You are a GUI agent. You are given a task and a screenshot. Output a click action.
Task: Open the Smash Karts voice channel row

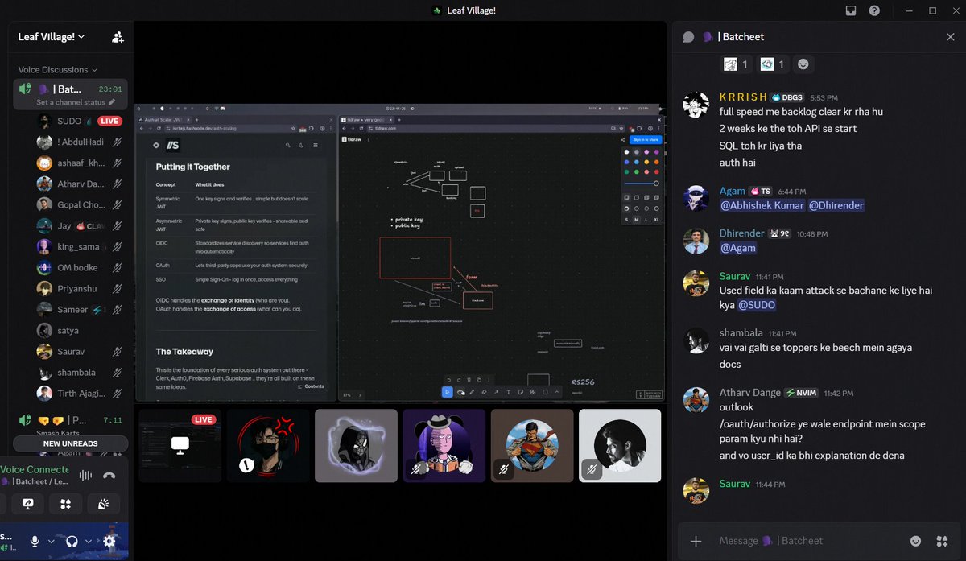point(71,425)
